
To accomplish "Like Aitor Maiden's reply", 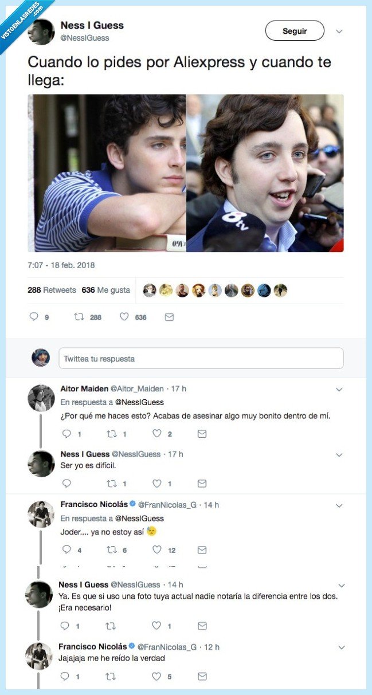I will click(x=157, y=434).
